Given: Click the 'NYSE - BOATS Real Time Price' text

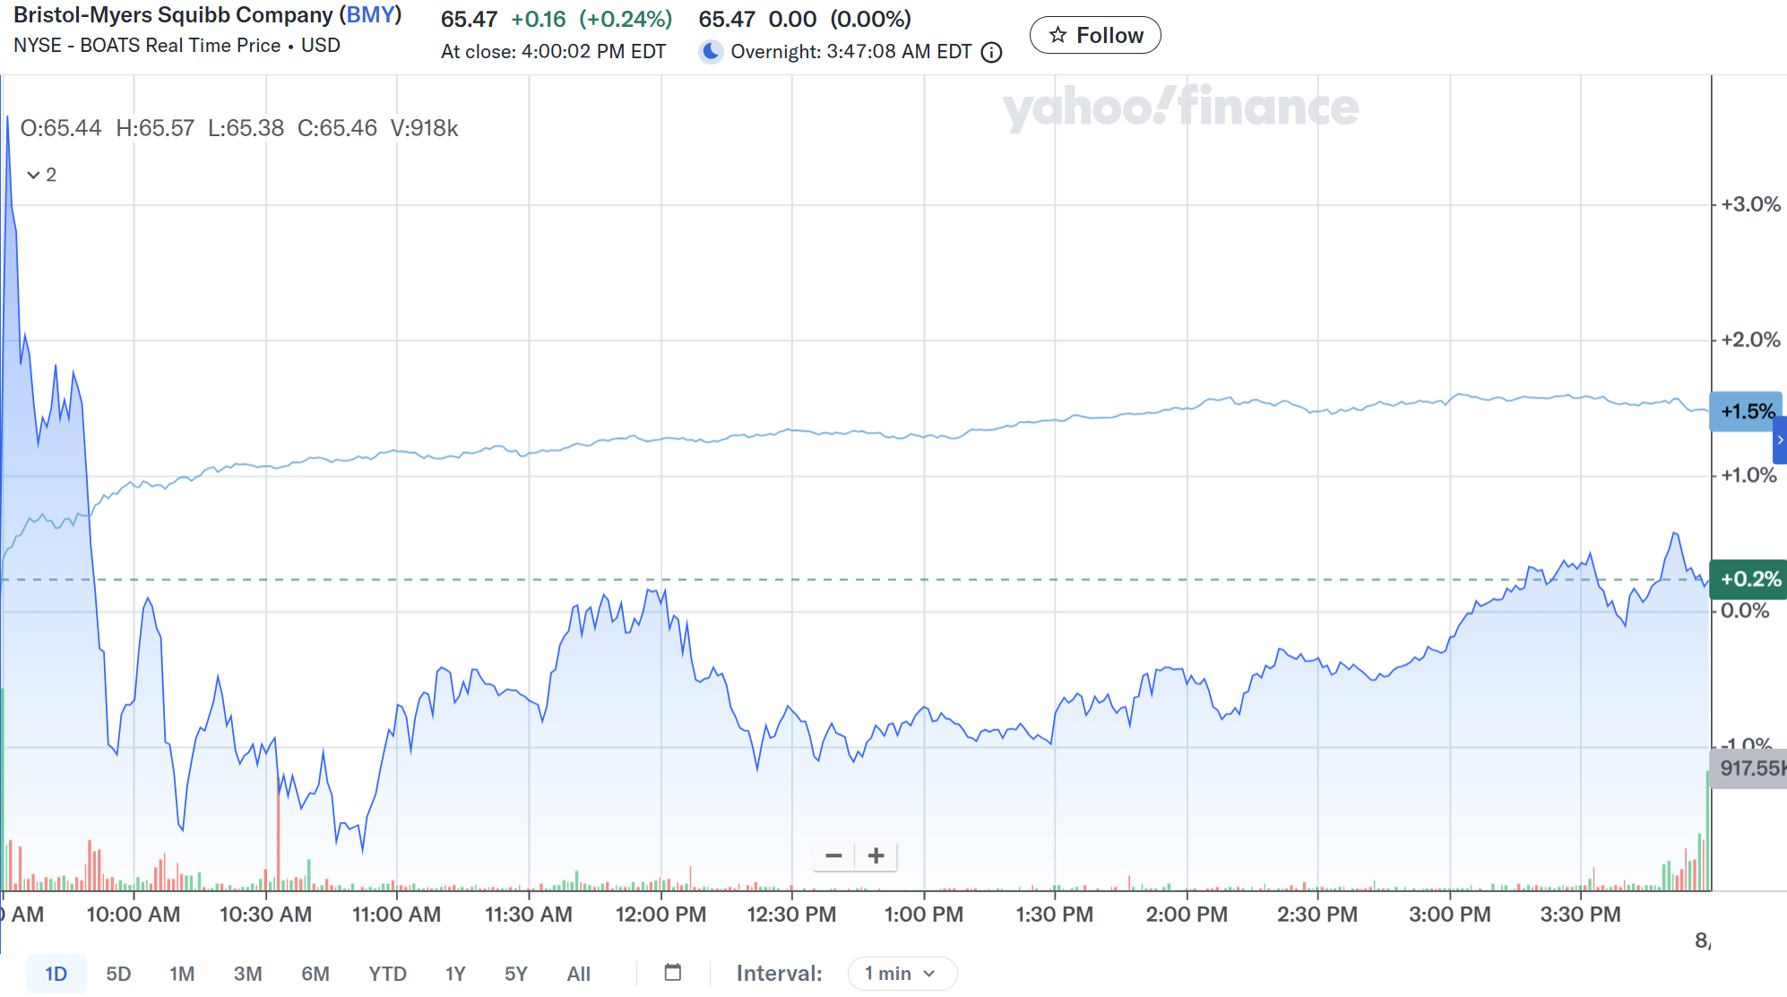Looking at the screenshot, I should [x=147, y=46].
